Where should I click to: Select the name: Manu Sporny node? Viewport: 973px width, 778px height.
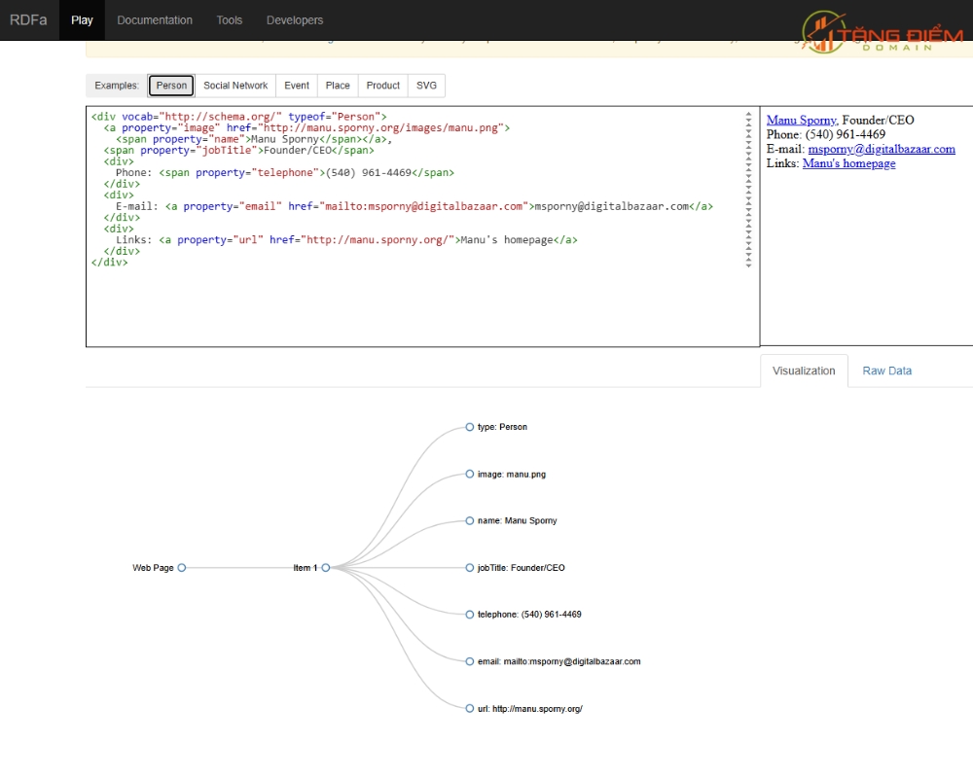[x=470, y=520]
